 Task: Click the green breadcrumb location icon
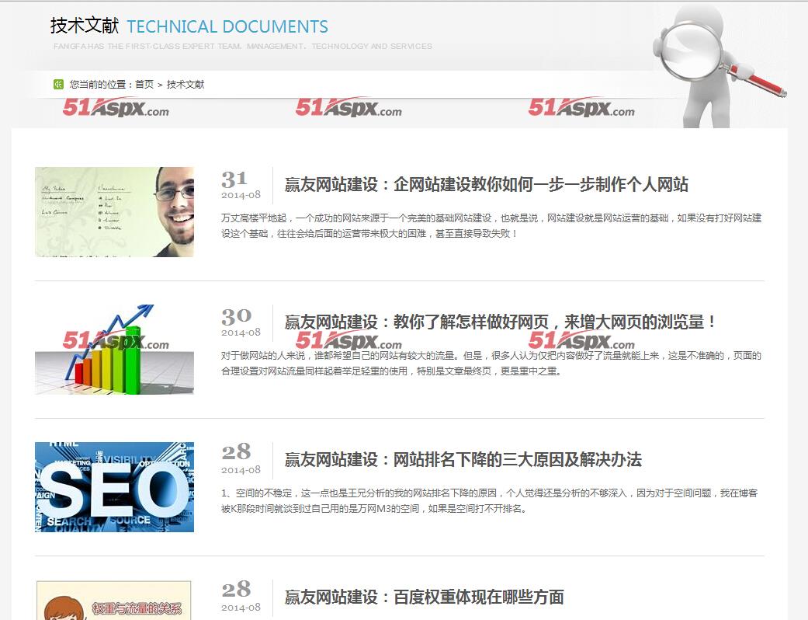58,84
